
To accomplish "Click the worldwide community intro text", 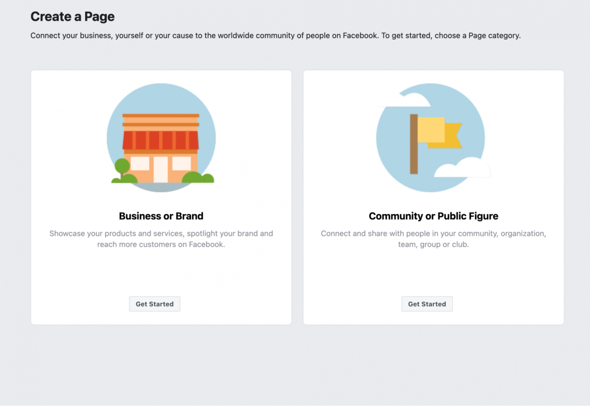I will tap(275, 35).
